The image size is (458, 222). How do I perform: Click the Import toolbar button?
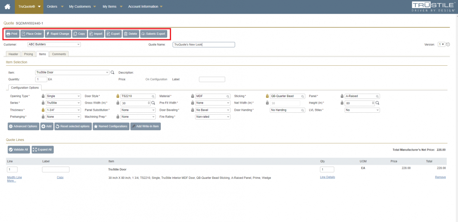tap(96, 34)
